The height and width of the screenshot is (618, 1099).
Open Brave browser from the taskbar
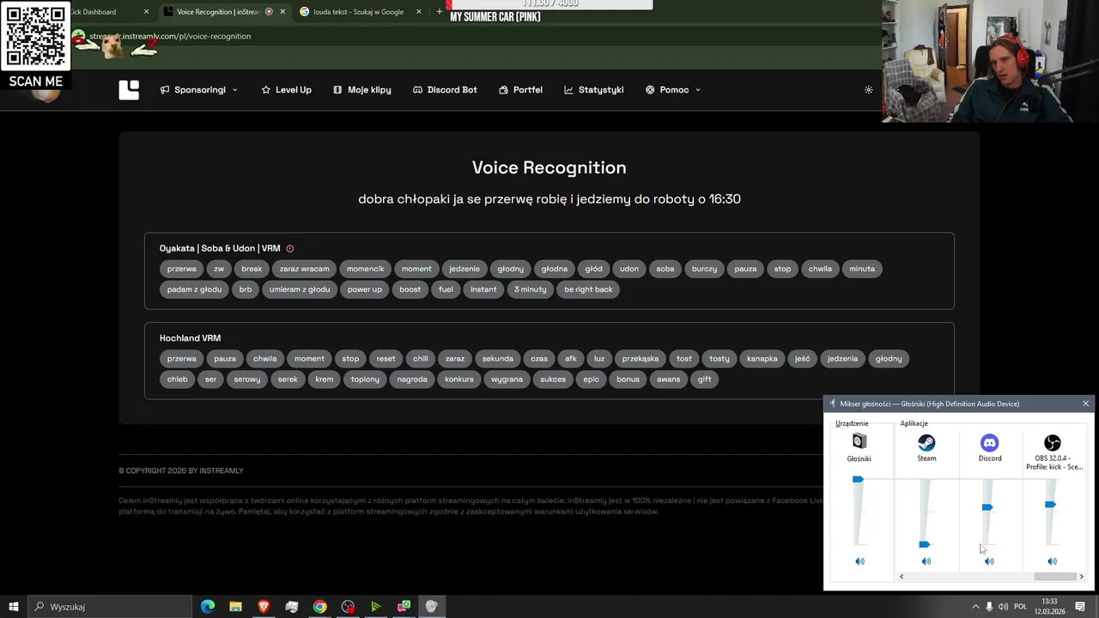(264, 607)
